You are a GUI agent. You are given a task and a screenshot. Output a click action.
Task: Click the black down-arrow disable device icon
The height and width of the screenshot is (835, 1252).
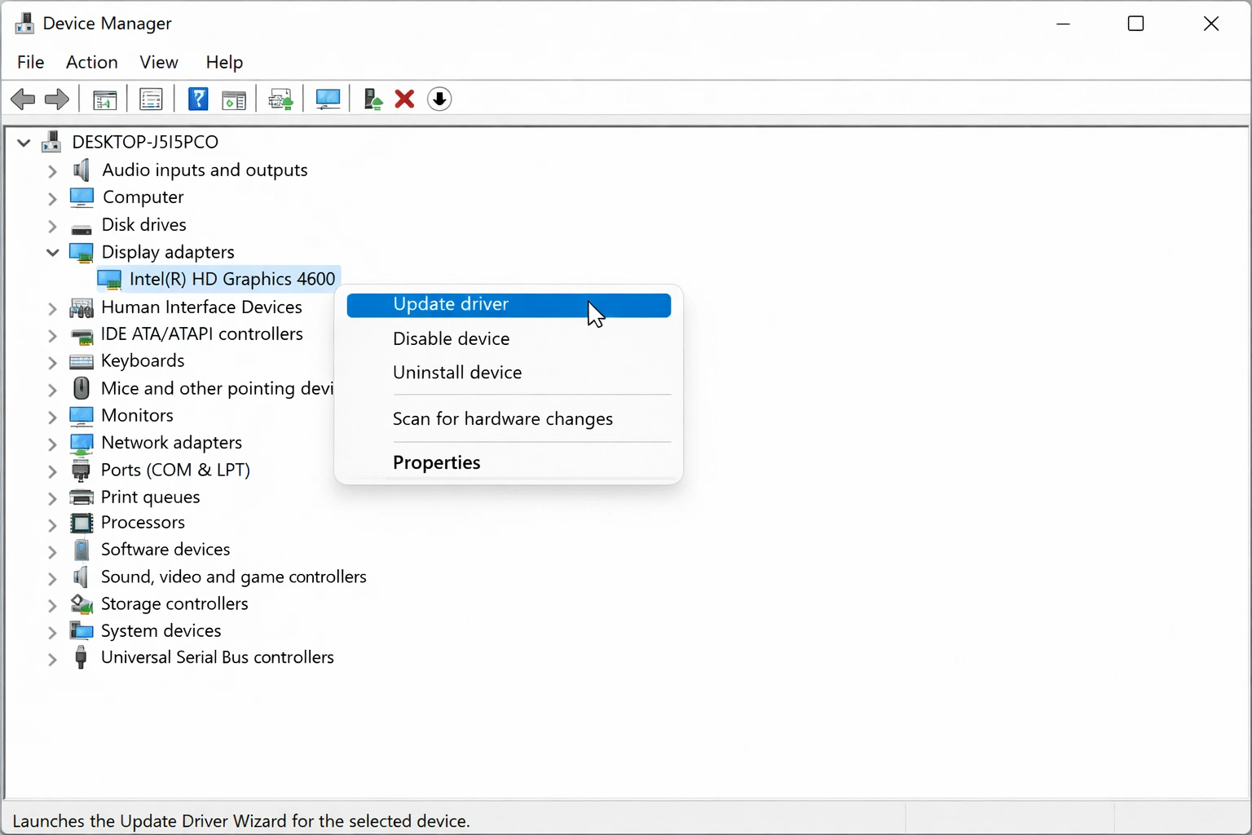[x=439, y=99]
